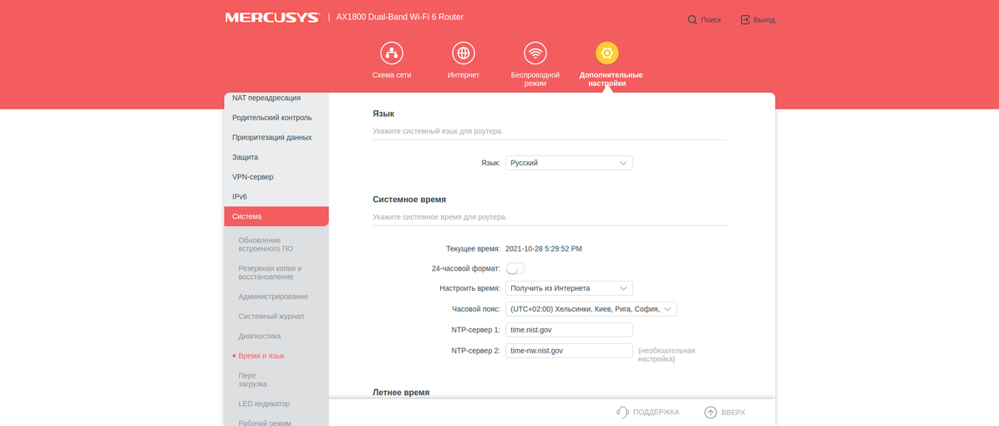Click the Интернет globe icon

click(463, 53)
